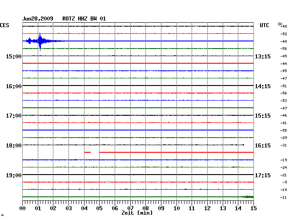
Task: Click minute tick label 10 on axis
Action: [x=177, y=208]
